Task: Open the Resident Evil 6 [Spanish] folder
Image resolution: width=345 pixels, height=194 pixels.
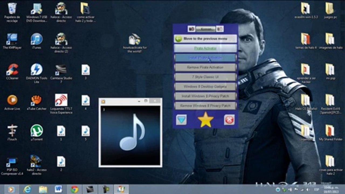Action: click(330, 104)
